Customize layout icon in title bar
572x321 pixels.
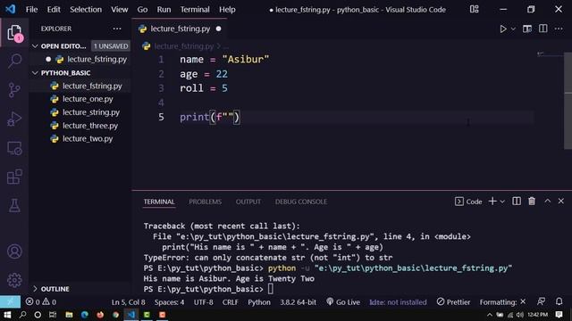coord(474,9)
